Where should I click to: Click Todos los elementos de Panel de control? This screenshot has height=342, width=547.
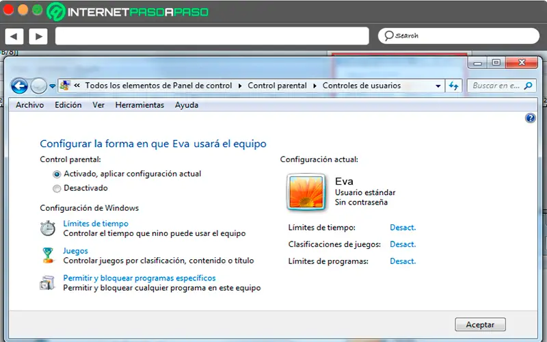click(x=159, y=86)
